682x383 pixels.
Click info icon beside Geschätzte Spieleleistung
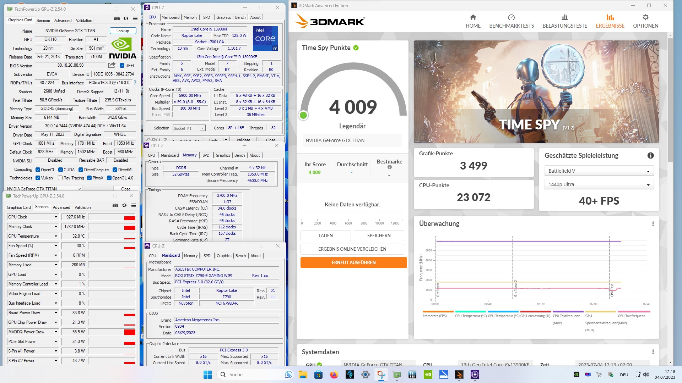point(650,155)
